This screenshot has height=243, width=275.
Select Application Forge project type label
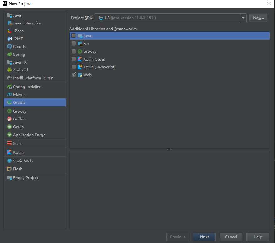coord(29,135)
